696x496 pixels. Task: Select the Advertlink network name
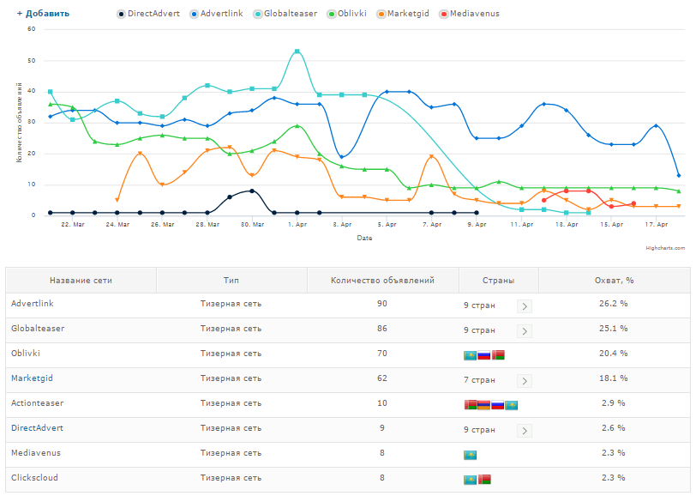(33, 304)
